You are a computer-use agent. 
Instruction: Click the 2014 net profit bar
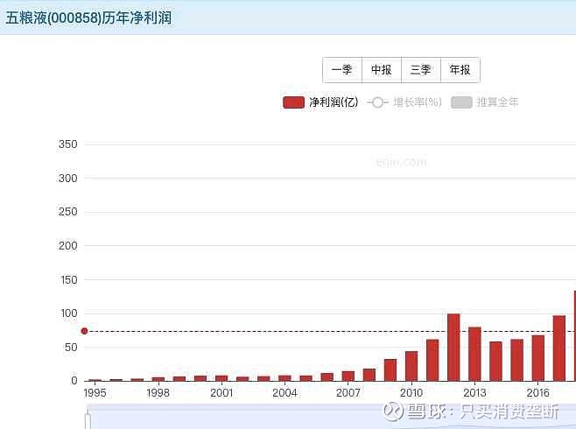(496, 361)
